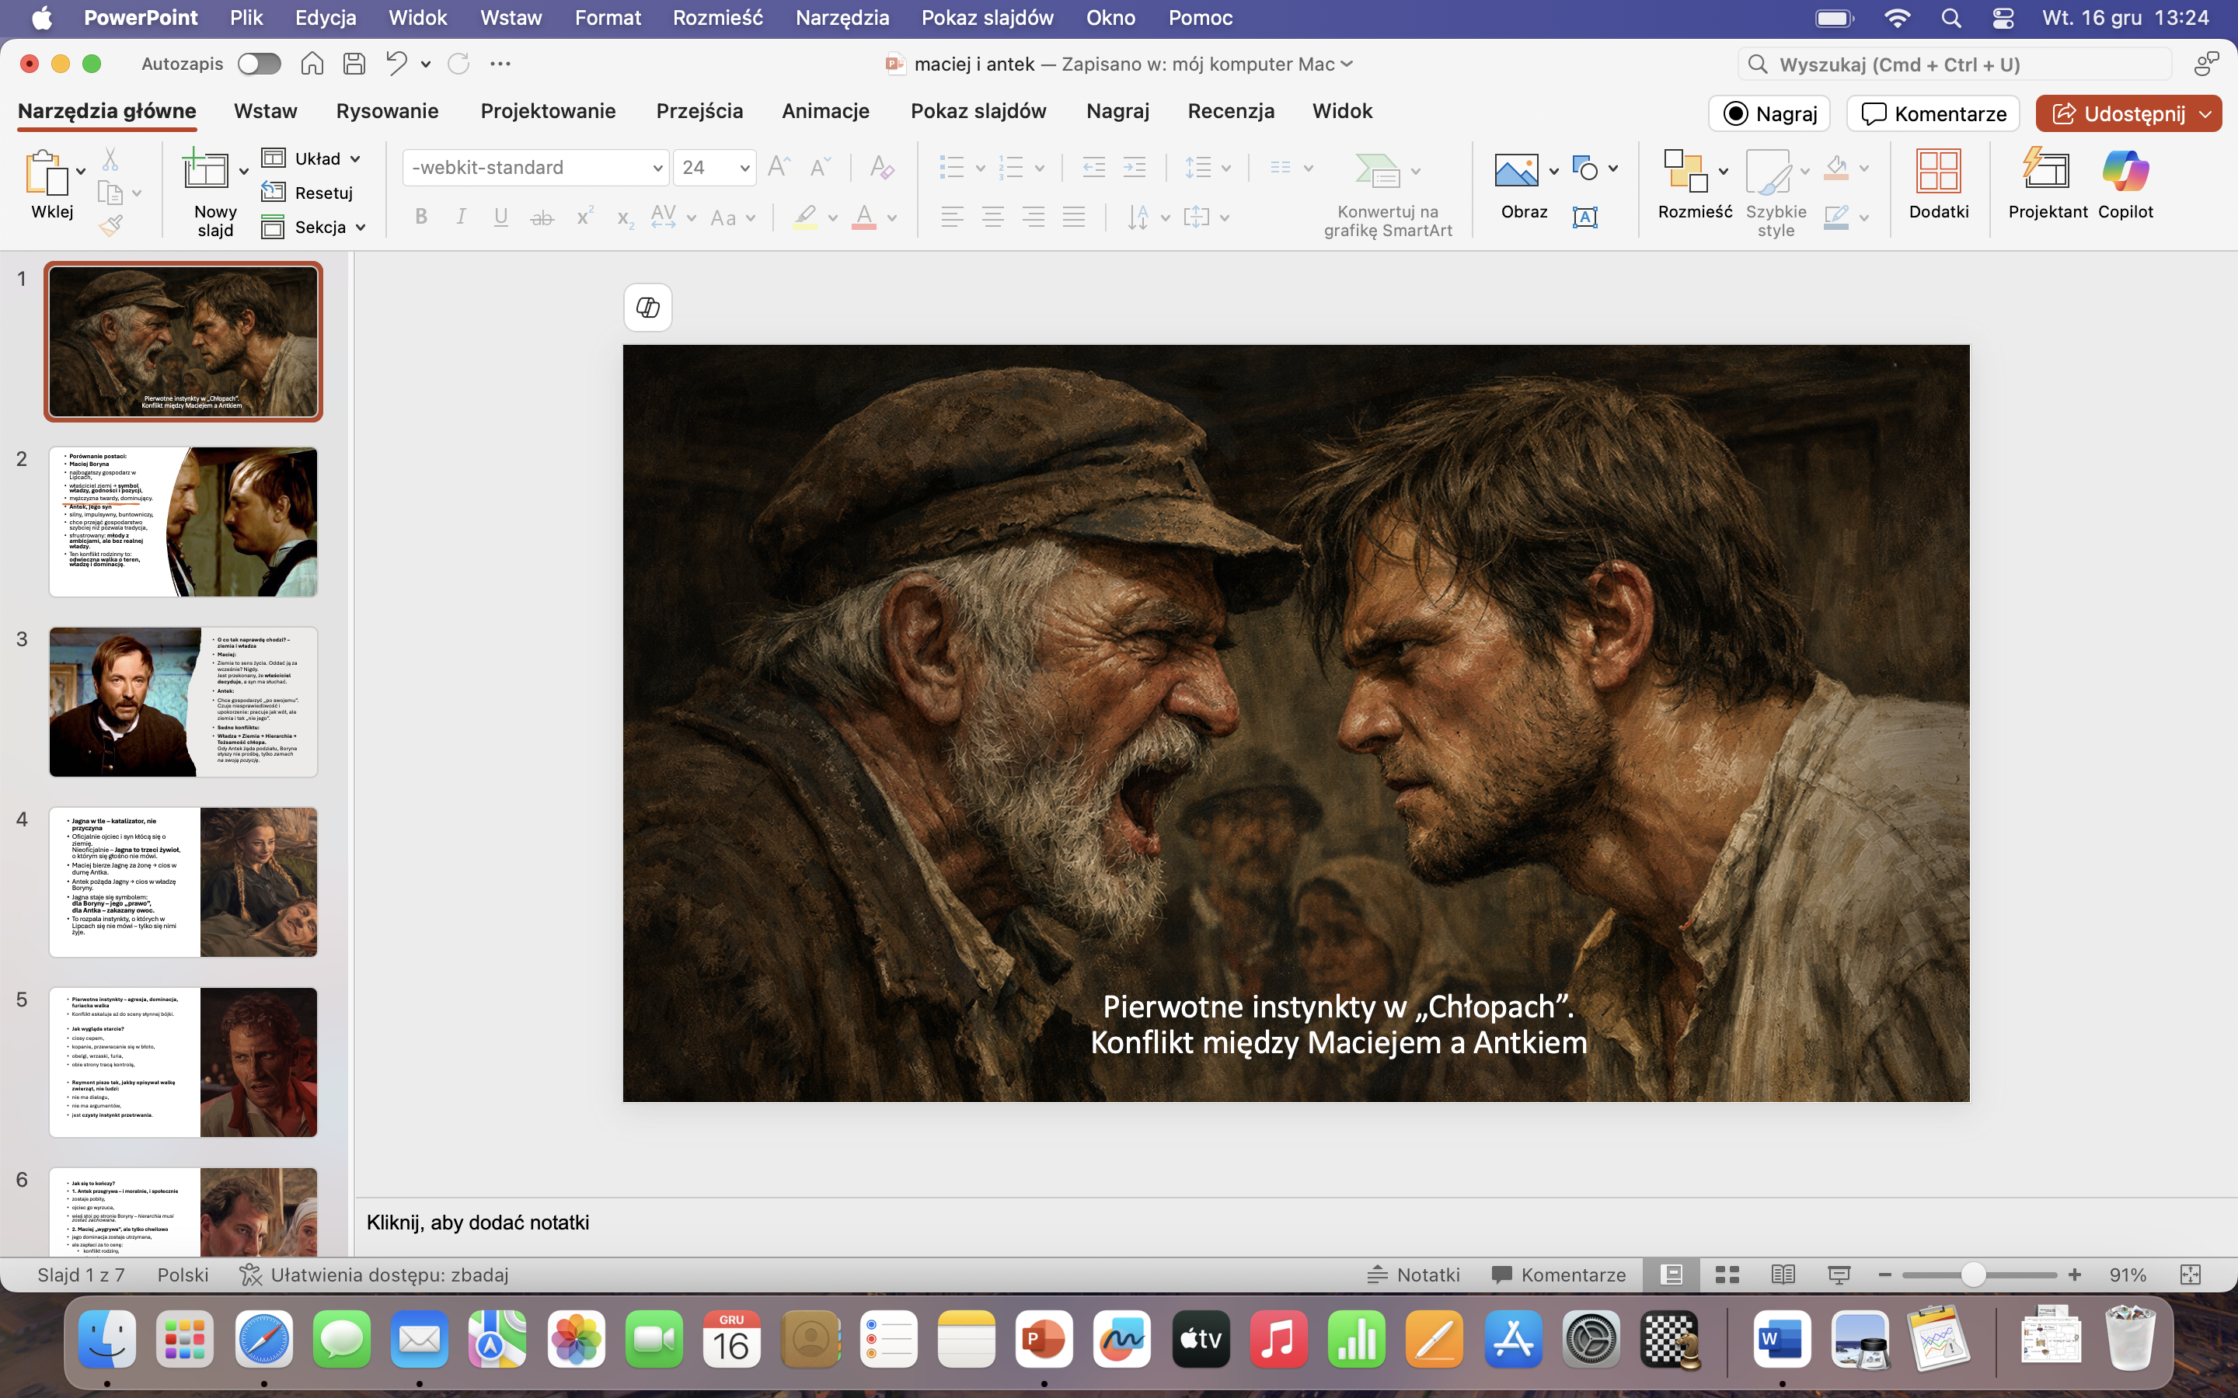The width and height of the screenshot is (2238, 1398).
Task: Toggle the Notatki pane in status bar
Action: (1414, 1275)
